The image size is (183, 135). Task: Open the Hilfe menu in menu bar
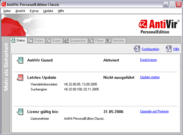pos(61,11)
